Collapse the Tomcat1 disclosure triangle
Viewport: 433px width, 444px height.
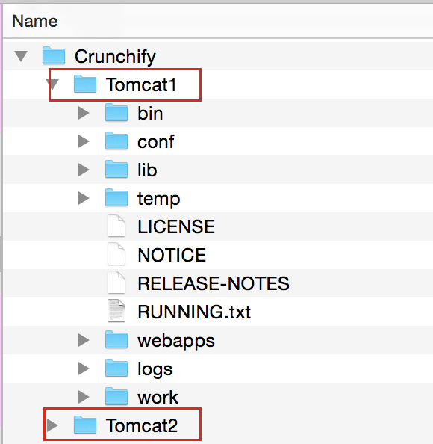pos(53,84)
